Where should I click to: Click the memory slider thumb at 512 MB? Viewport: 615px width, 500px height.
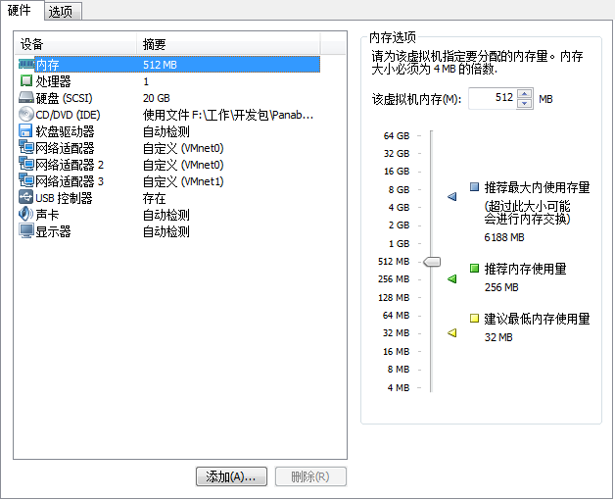(432, 262)
